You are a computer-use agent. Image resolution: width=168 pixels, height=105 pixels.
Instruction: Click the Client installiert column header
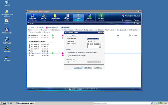[x=133, y=30]
